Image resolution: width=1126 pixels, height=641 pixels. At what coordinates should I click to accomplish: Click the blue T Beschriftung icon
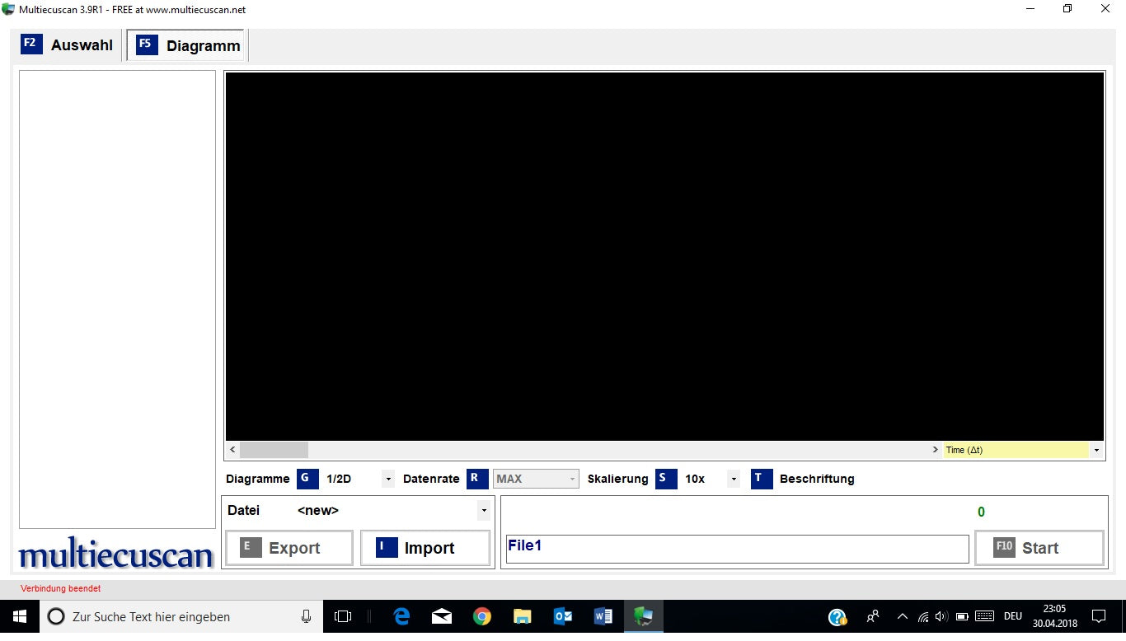(762, 479)
